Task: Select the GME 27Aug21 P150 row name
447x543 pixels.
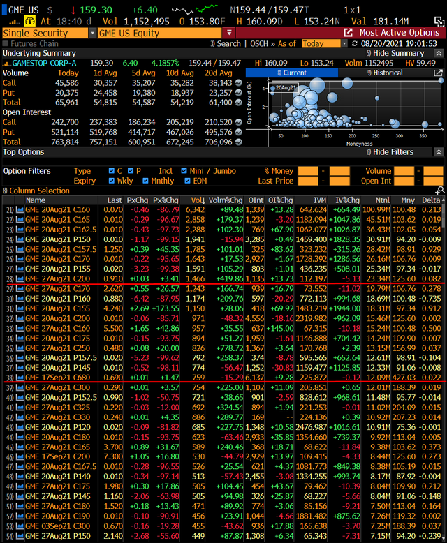Action: [58, 536]
